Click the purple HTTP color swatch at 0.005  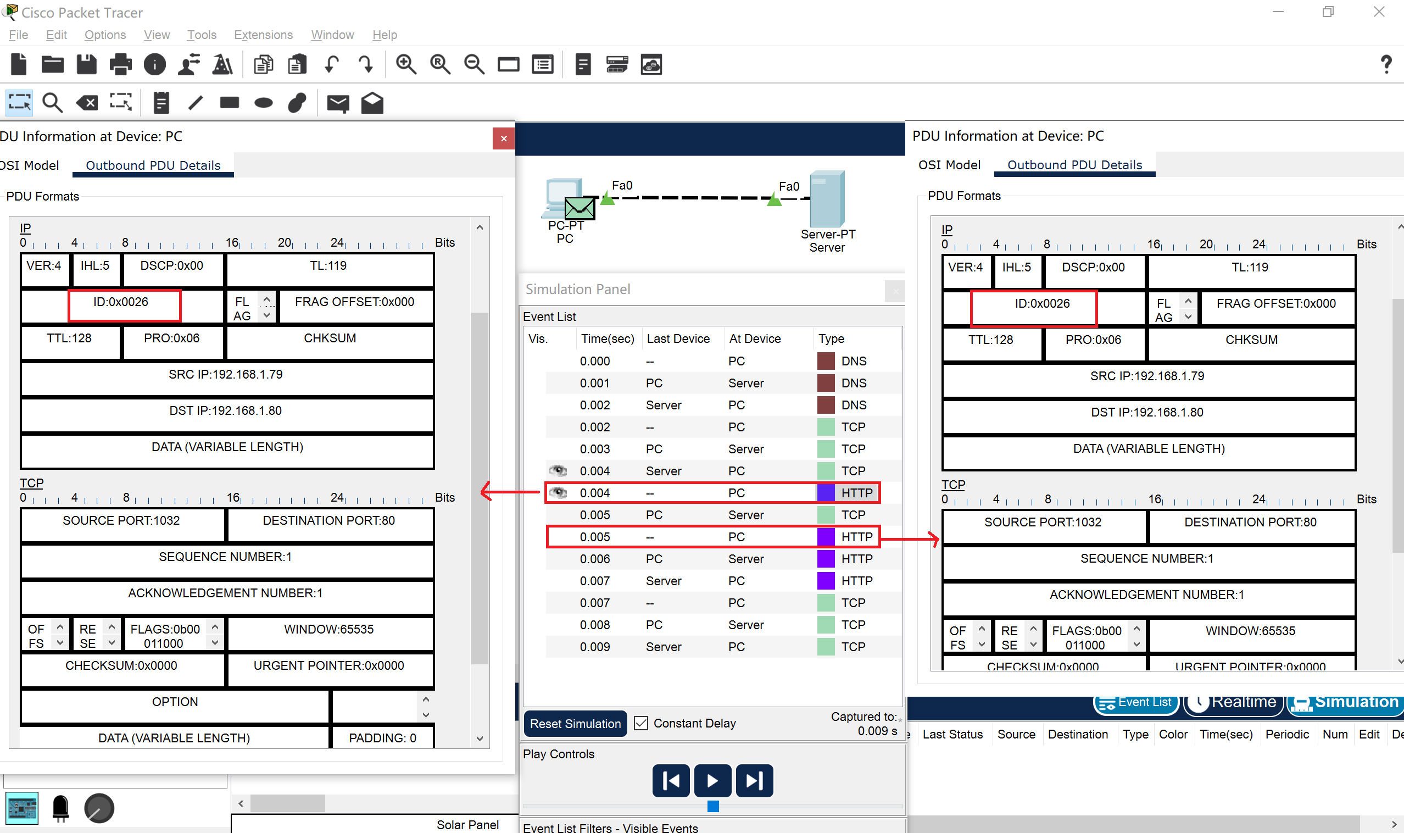pyautogui.click(x=826, y=537)
